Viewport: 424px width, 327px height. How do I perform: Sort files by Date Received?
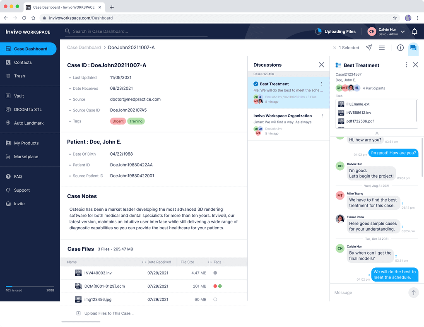click(160, 262)
